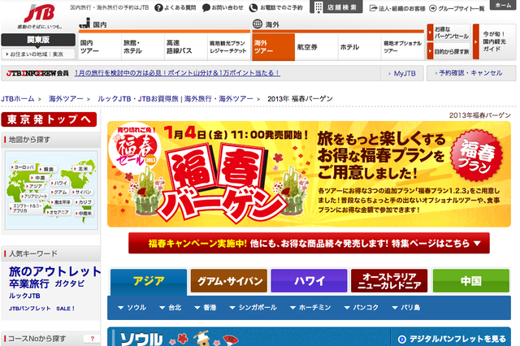Jump to シンガポール section arrow link
Viewport: 520px width, 346px height.
tap(253, 308)
